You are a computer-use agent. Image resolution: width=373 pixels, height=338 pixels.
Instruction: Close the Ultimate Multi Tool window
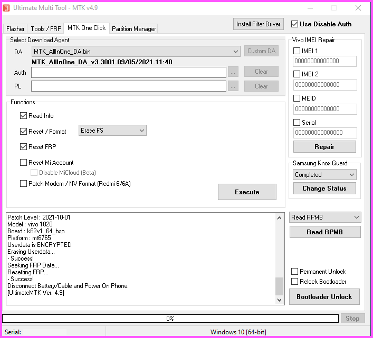point(358,8)
